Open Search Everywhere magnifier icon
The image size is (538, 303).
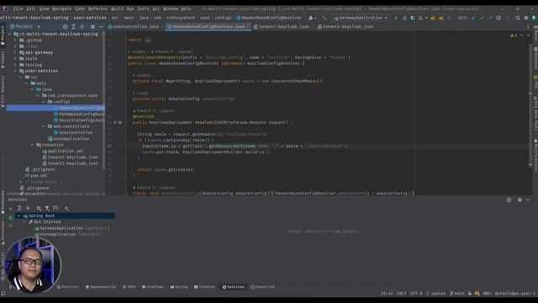coord(518,18)
